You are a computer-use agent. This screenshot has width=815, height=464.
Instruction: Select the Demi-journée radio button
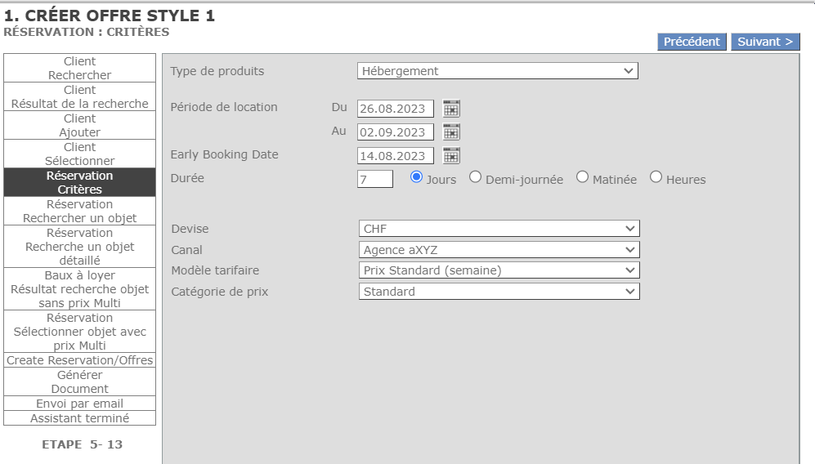point(475,177)
